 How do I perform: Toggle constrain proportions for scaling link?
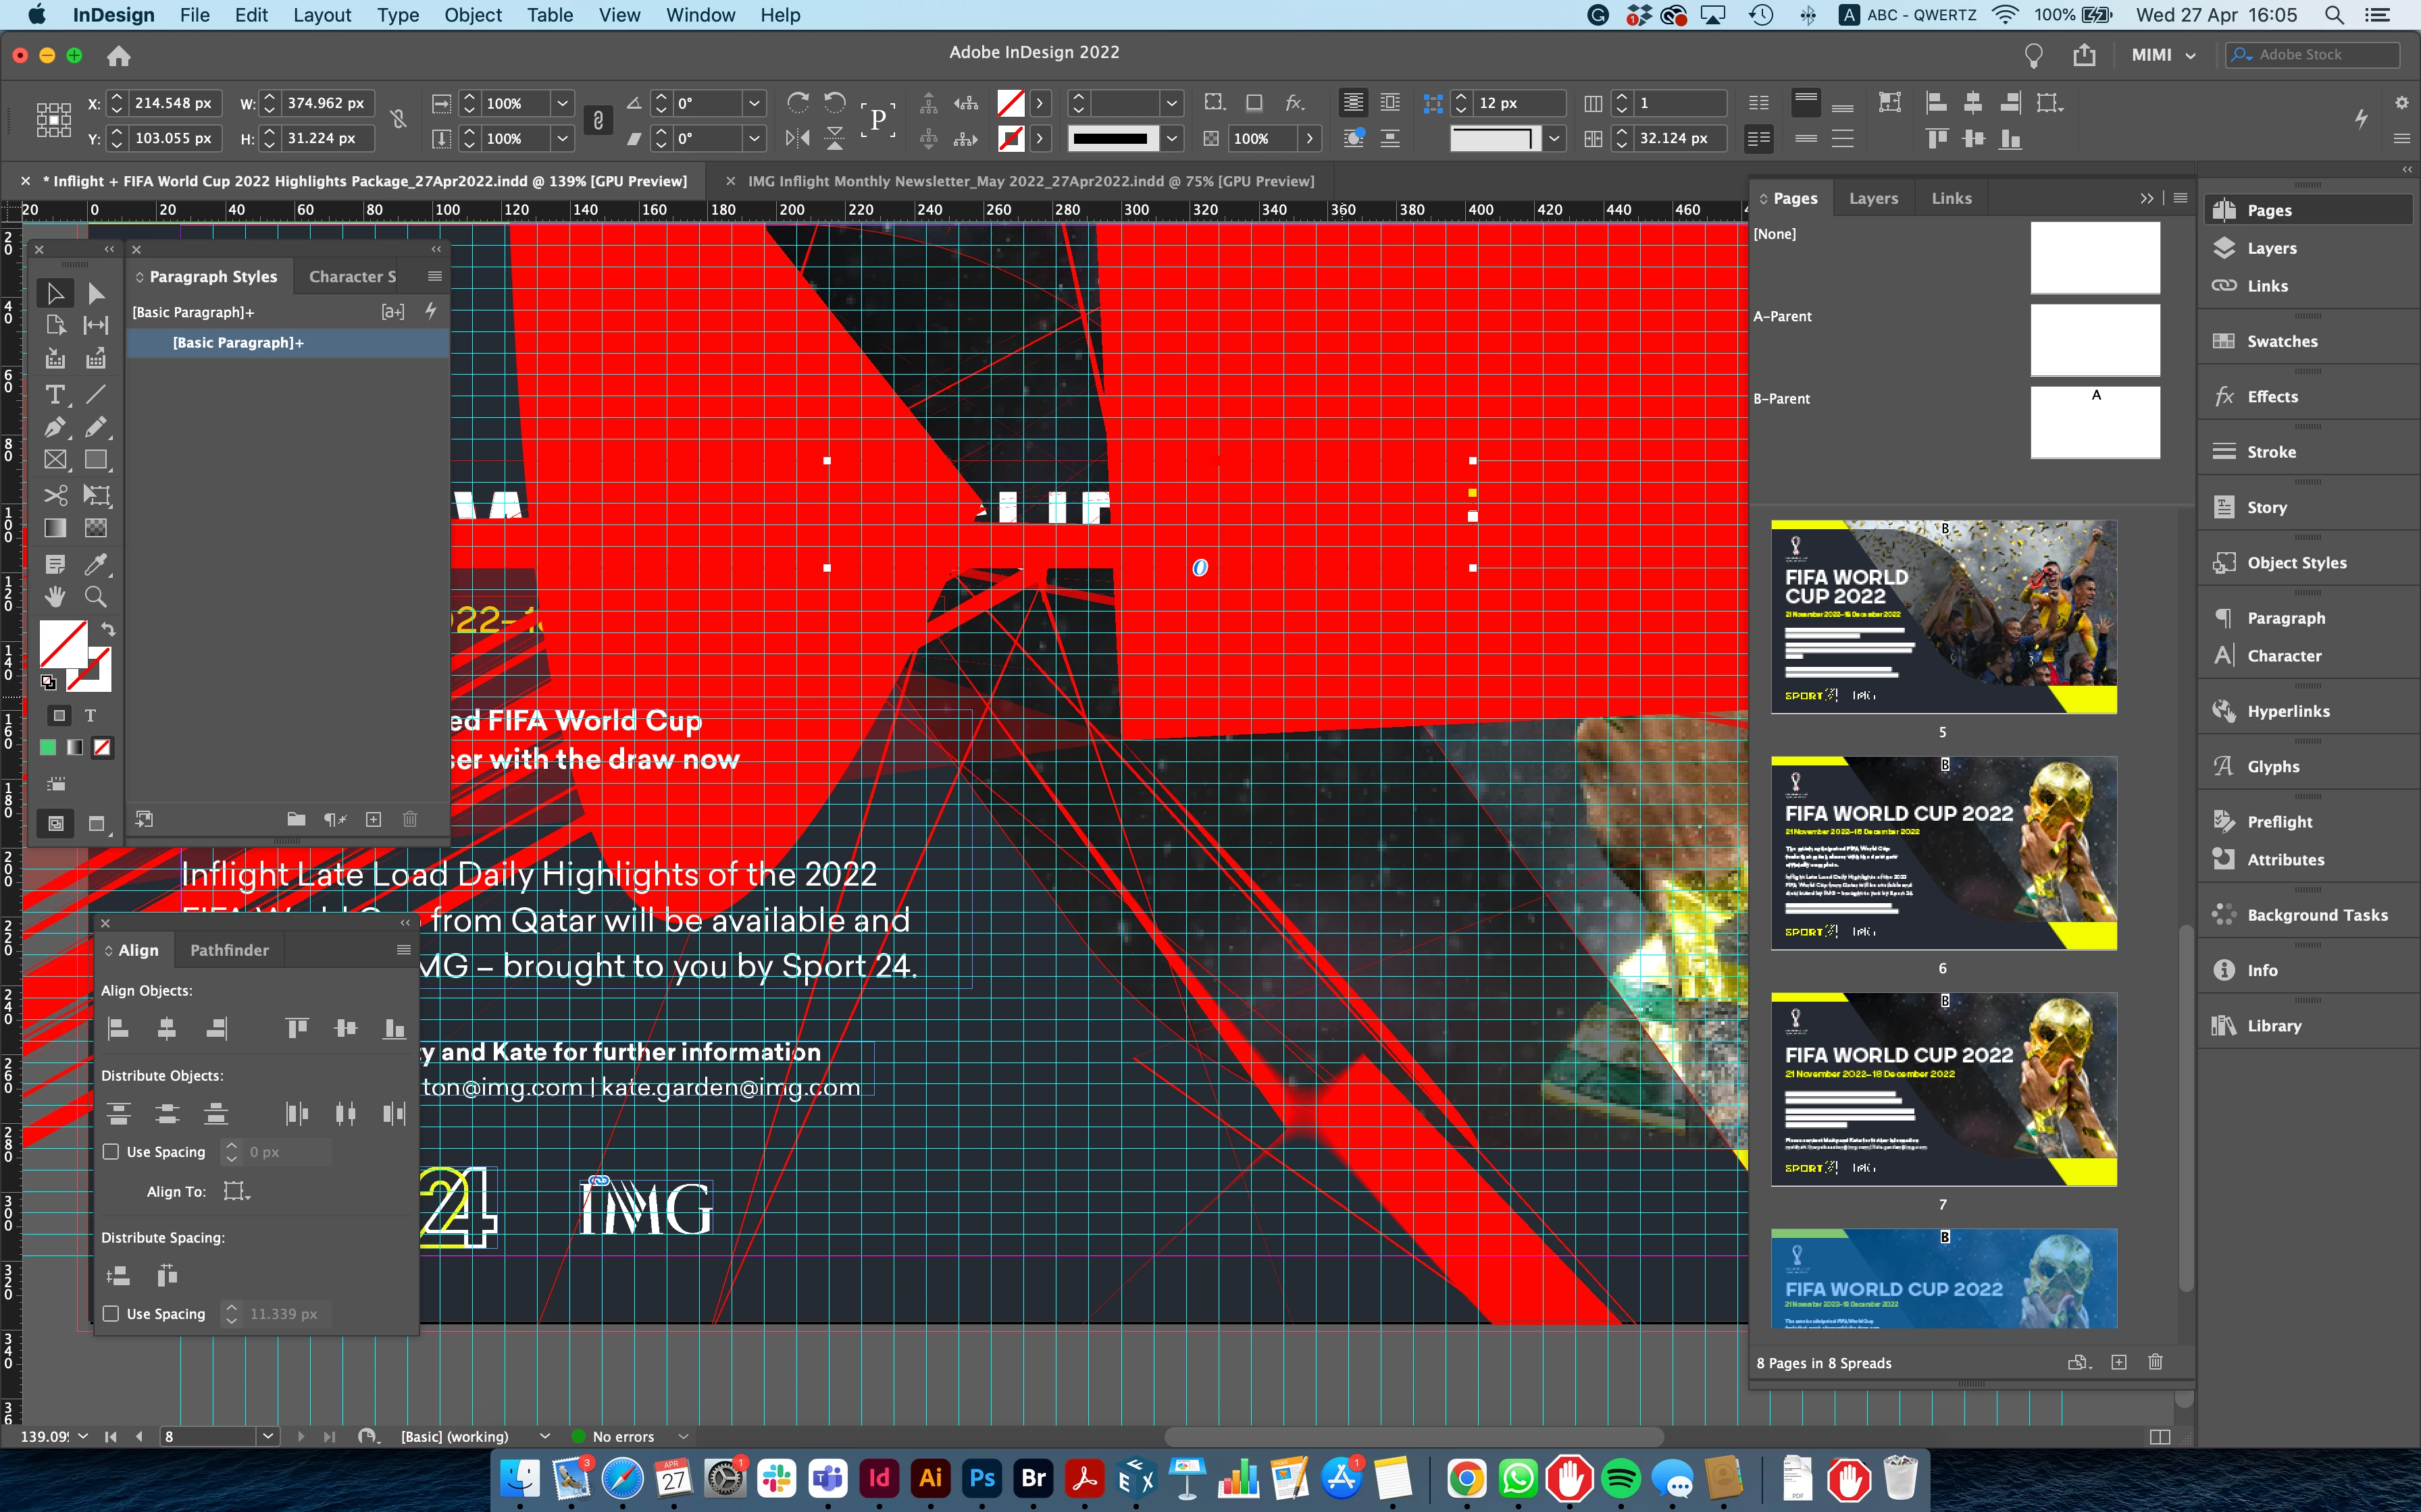(x=597, y=121)
